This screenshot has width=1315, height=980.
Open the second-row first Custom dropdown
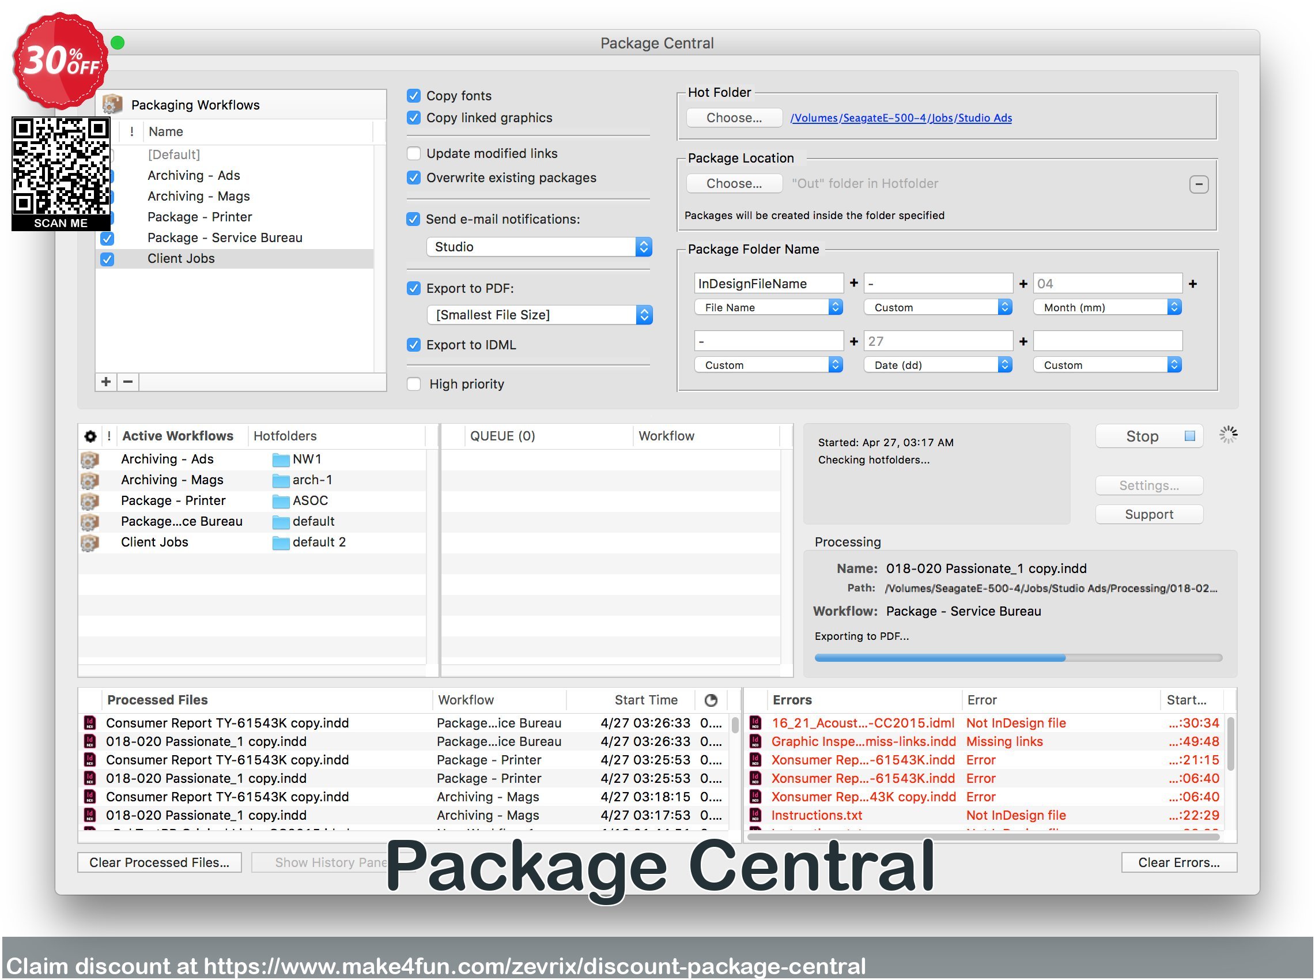tap(768, 365)
